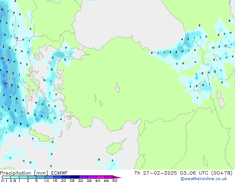Click the 0.1–0.5 mm lightest legend swatch

point(6,177)
